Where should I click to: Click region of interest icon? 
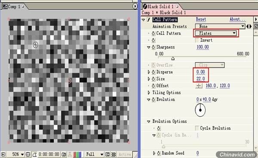click(x=107, y=155)
